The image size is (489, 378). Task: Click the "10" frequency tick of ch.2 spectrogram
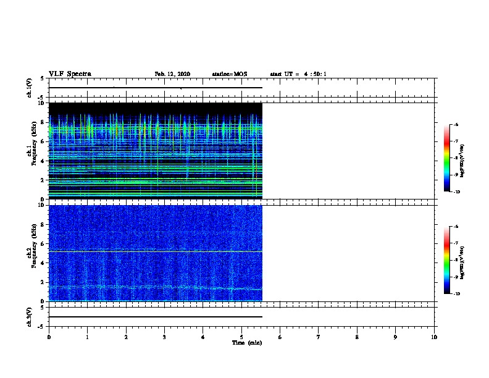click(41, 205)
